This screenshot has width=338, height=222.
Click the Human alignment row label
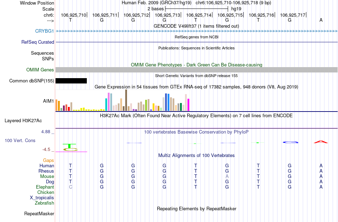[47, 166]
